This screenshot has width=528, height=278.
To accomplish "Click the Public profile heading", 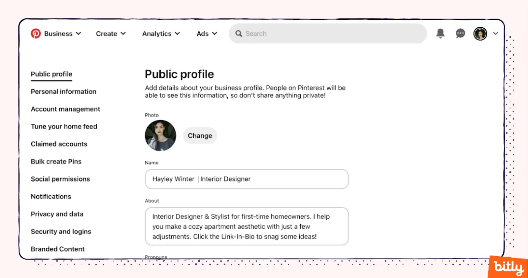I will pyautogui.click(x=179, y=74).
